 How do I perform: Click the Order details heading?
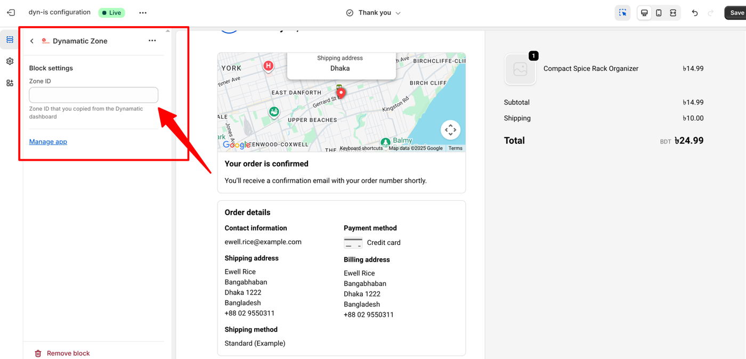248,213
